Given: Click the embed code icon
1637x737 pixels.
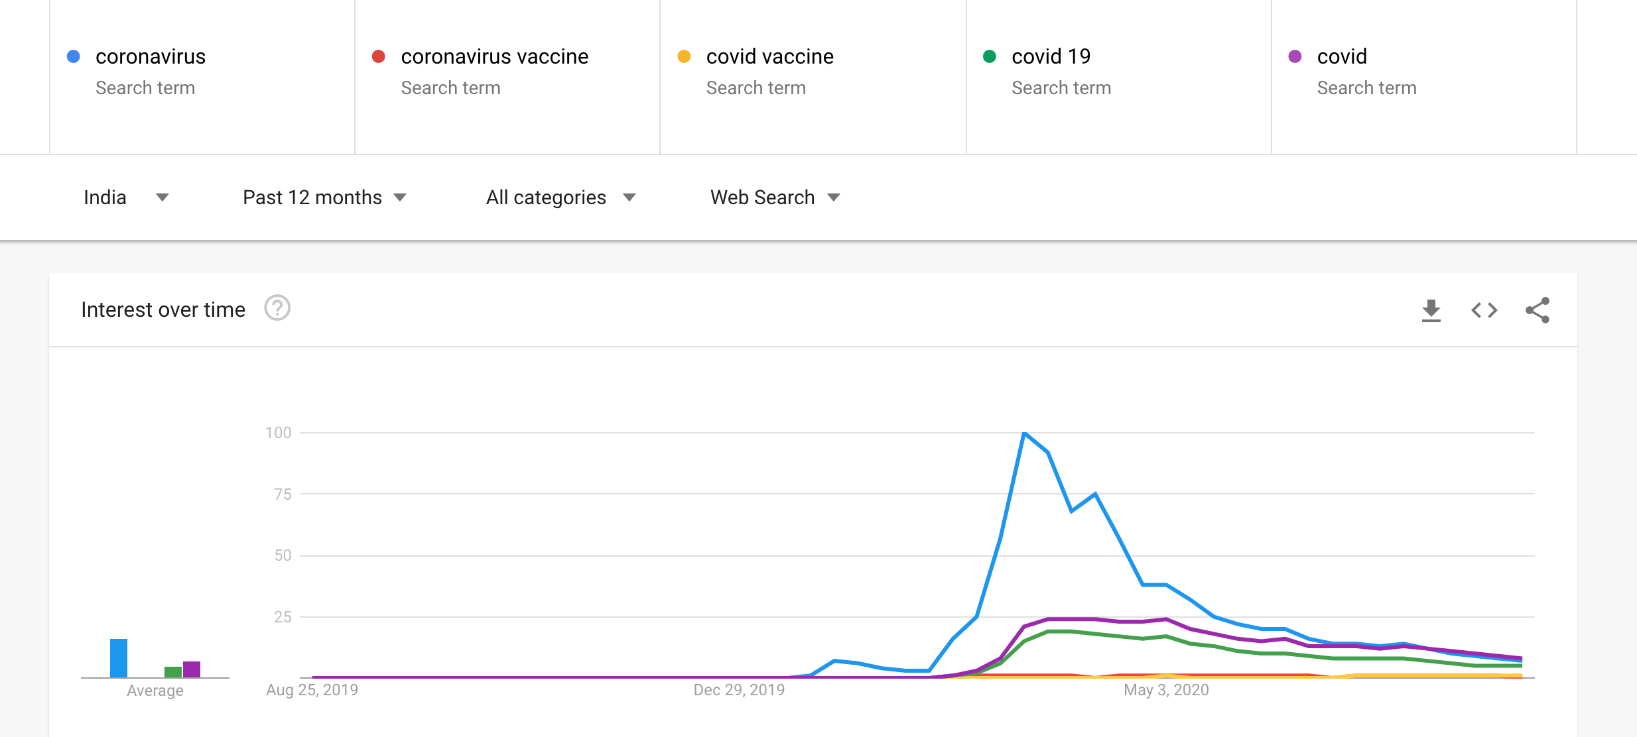Looking at the screenshot, I should pyautogui.click(x=1484, y=310).
